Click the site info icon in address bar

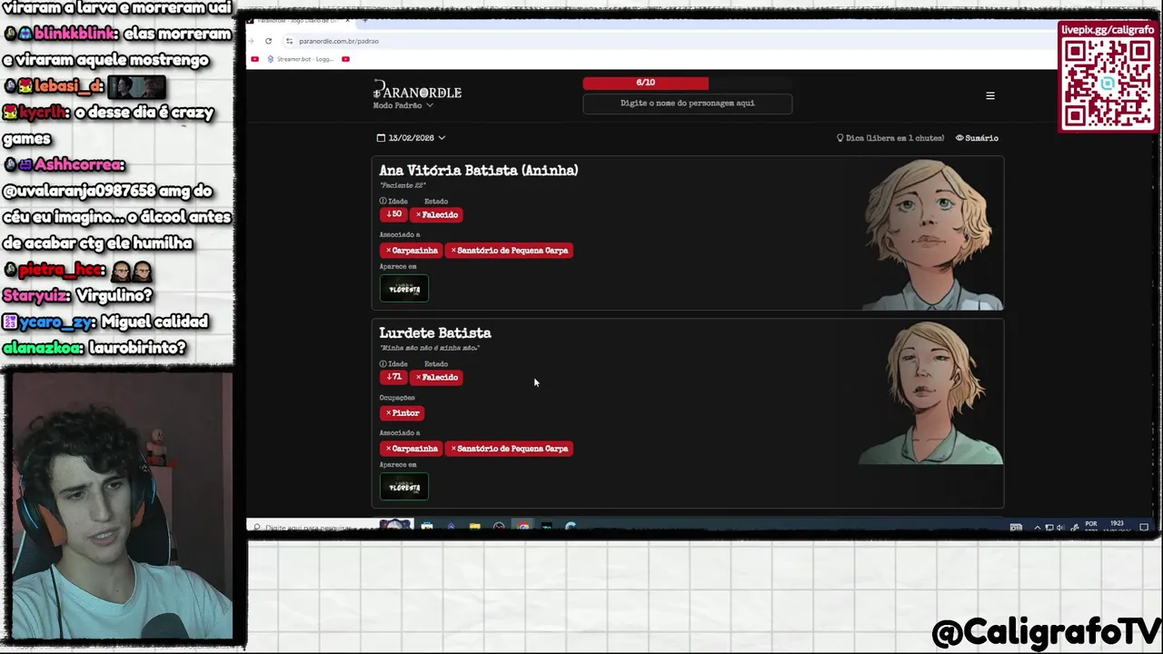tap(289, 41)
